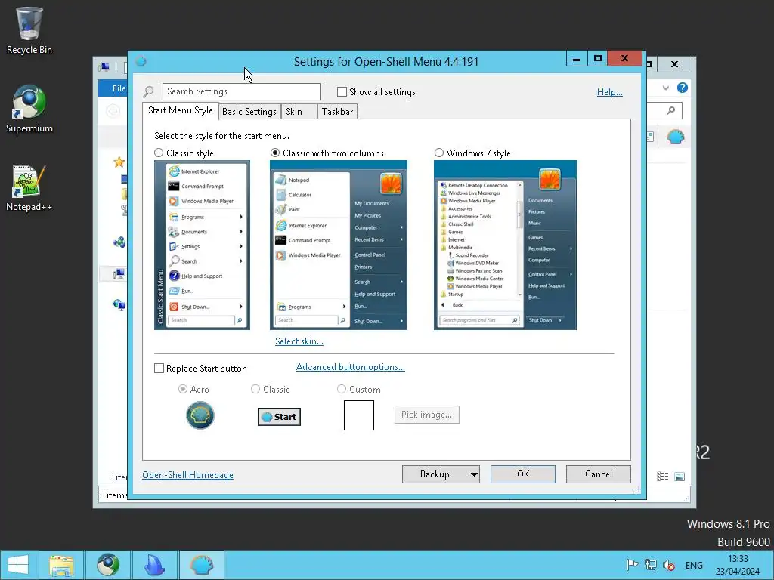
Task: Open the Recycle Bin desktop icon
Action: click(29, 30)
